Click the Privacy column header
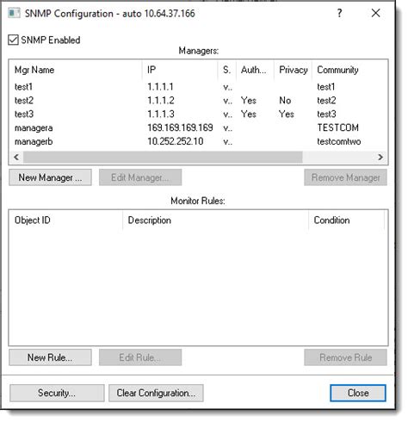408x422 pixels. [x=293, y=70]
